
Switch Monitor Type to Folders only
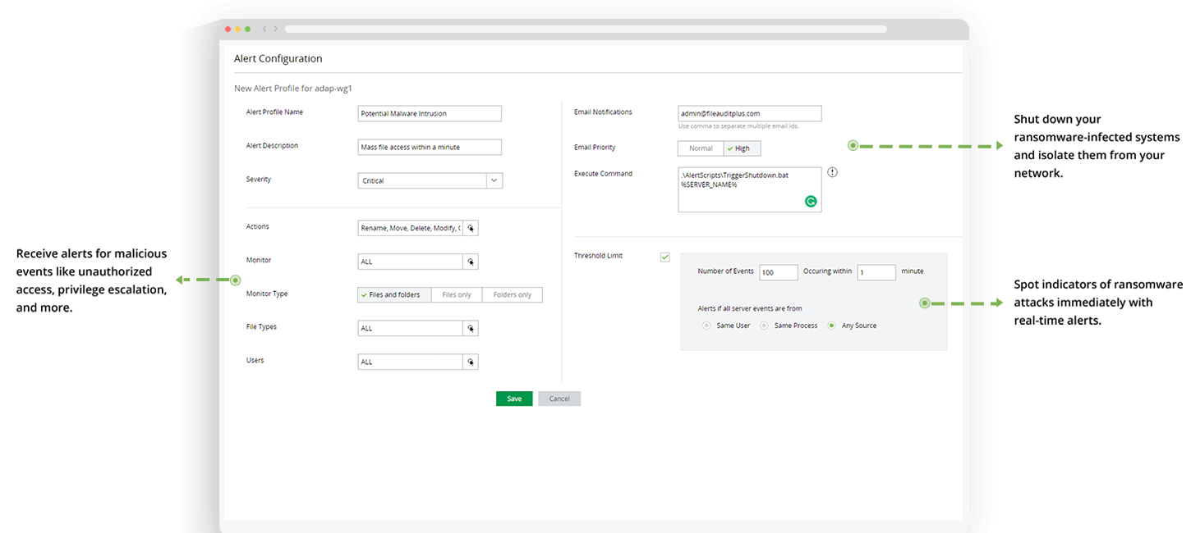coord(512,295)
